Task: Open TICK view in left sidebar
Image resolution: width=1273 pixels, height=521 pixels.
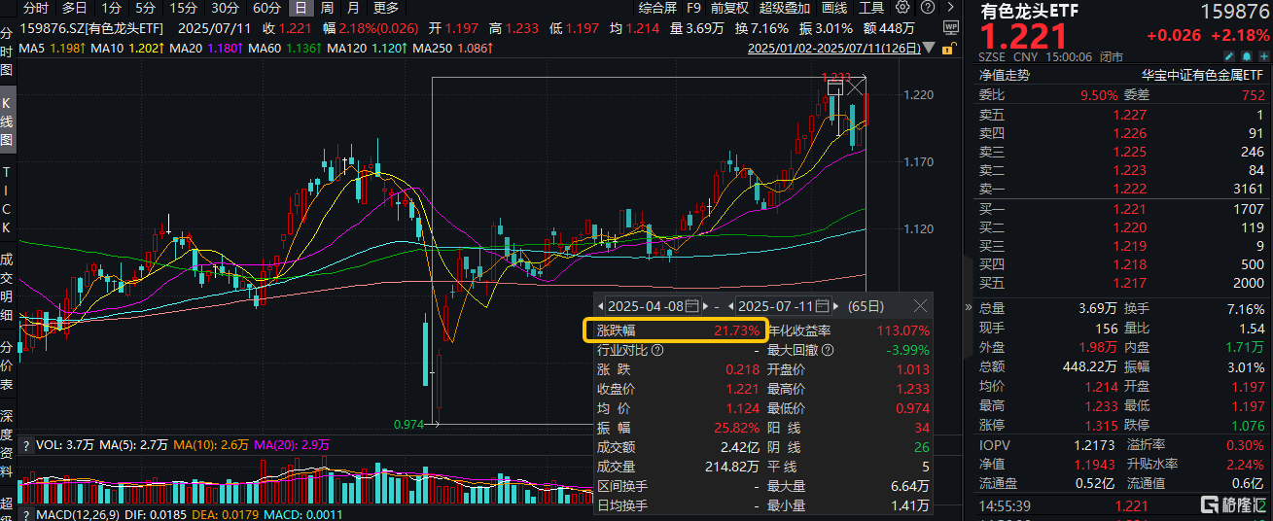Action: [x=7, y=200]
